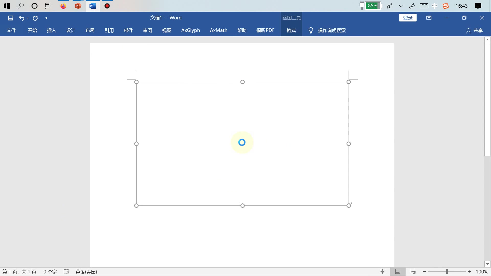Select the 引用 tab
The image size is (491, 276).
pyautogui.click(x=109, y=30)
